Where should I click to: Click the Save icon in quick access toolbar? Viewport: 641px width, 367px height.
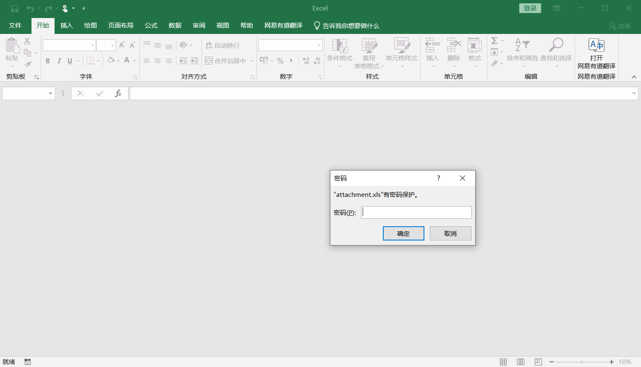coord(15,8)
